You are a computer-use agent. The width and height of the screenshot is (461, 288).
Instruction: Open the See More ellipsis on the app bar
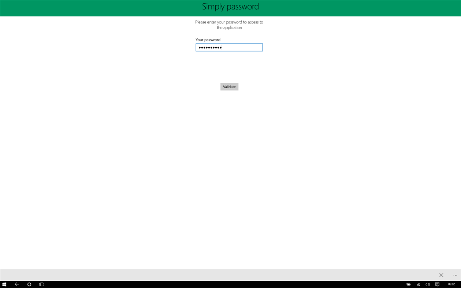point(455,275)
